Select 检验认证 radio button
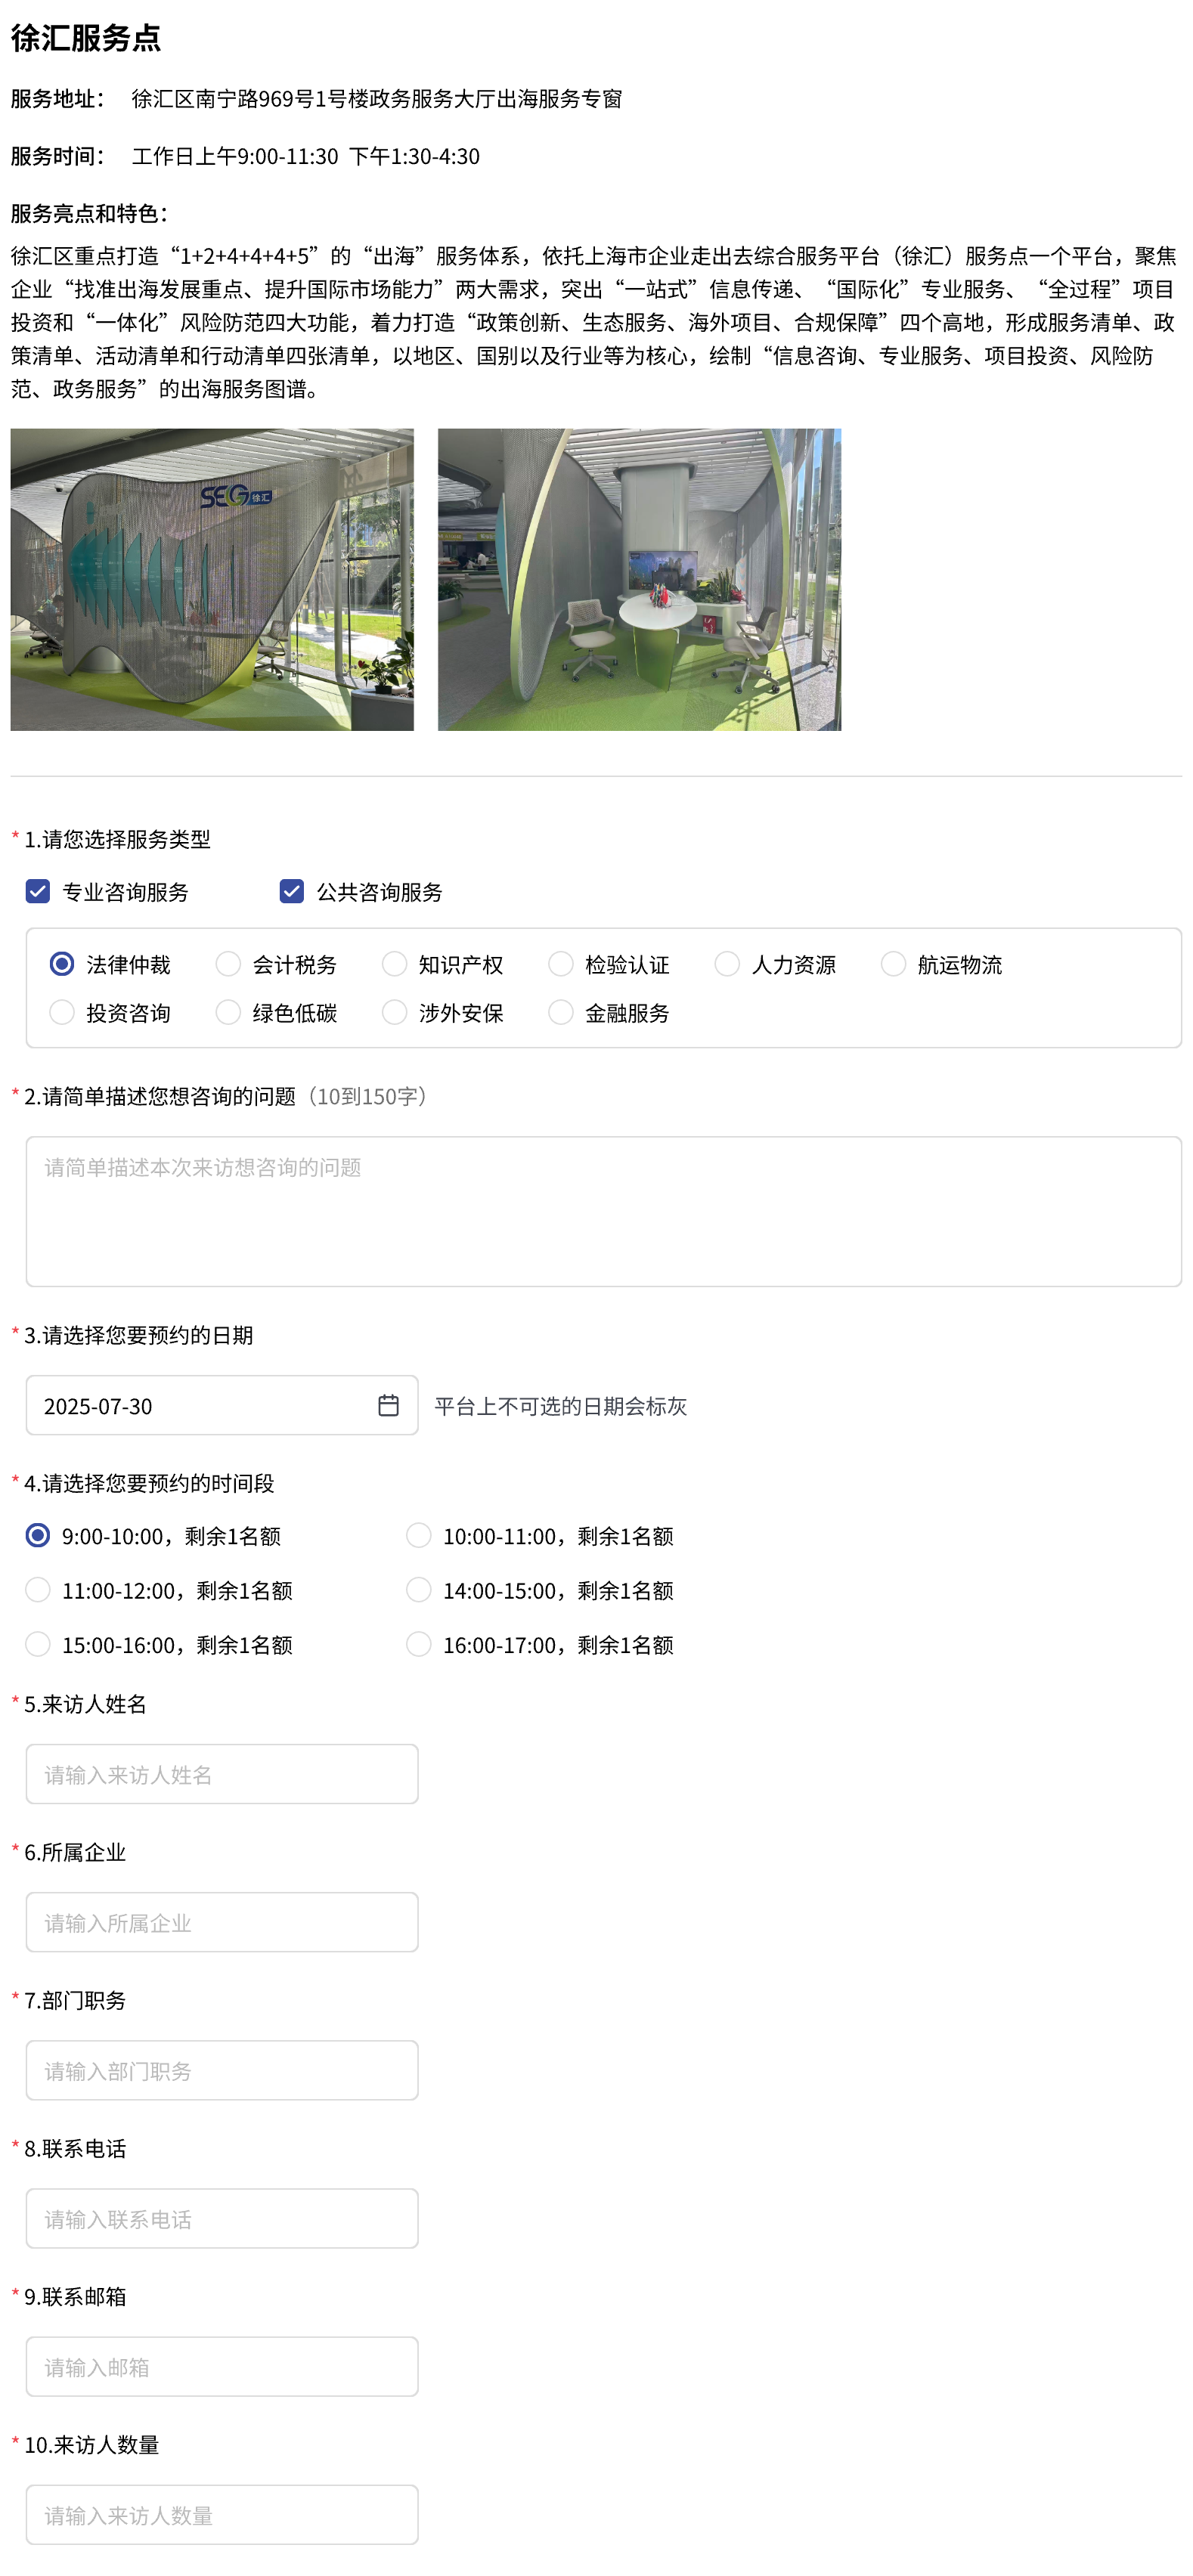The height and width of the screenshot is (2576, 1193). 561,964
